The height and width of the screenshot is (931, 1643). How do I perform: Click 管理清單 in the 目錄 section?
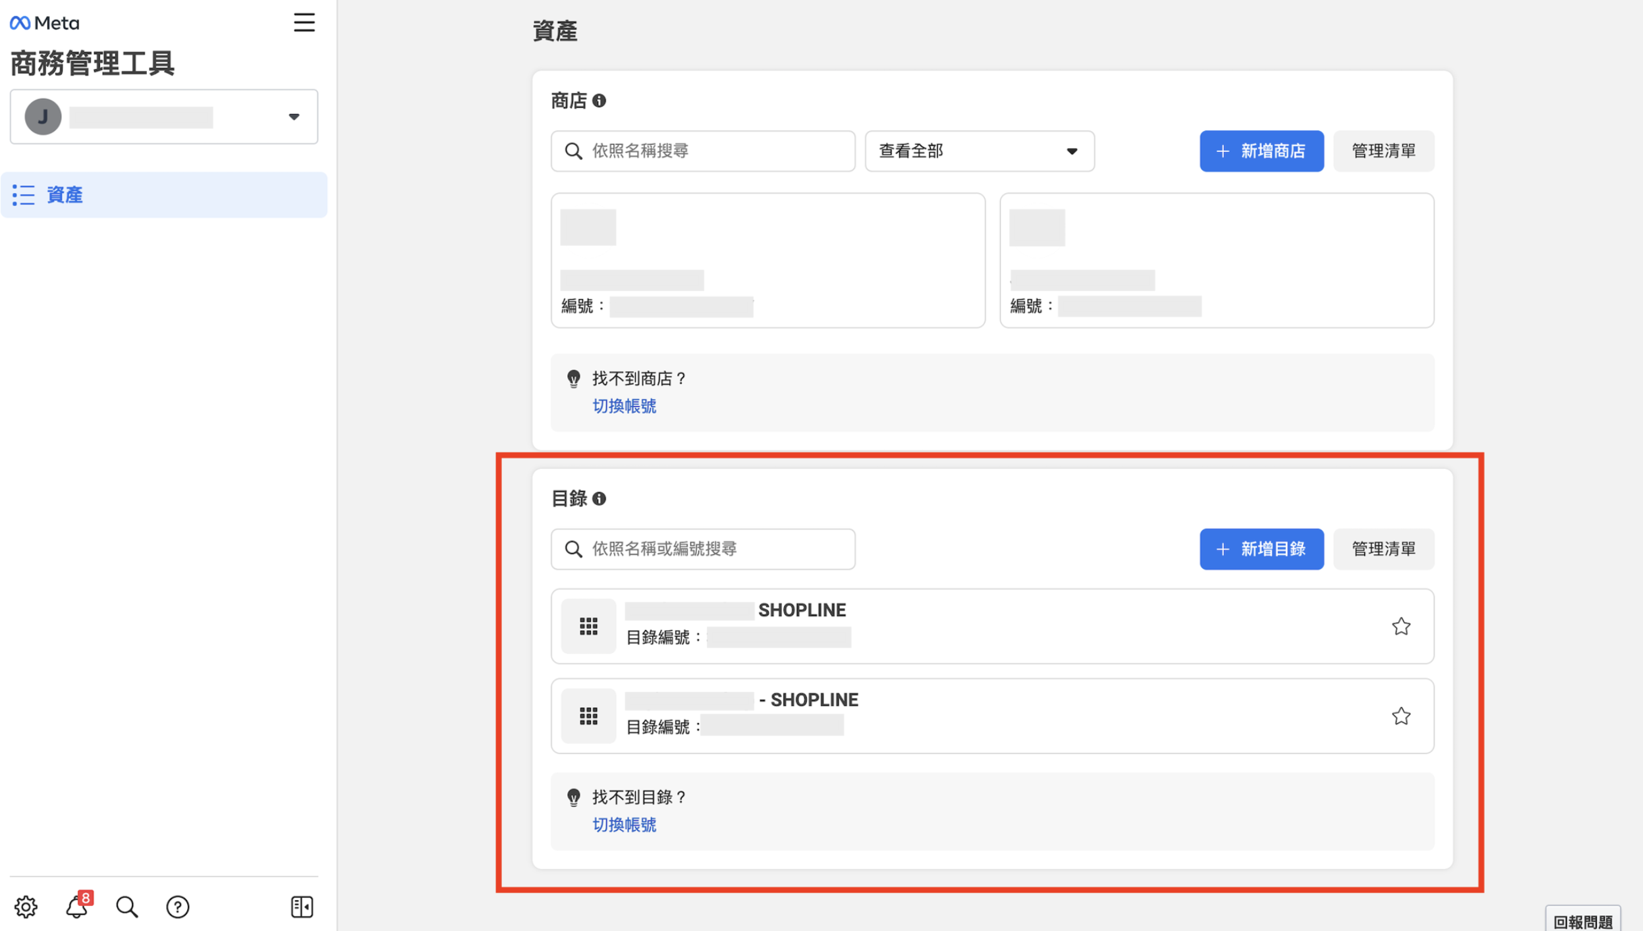click(x=1383, y=548)
